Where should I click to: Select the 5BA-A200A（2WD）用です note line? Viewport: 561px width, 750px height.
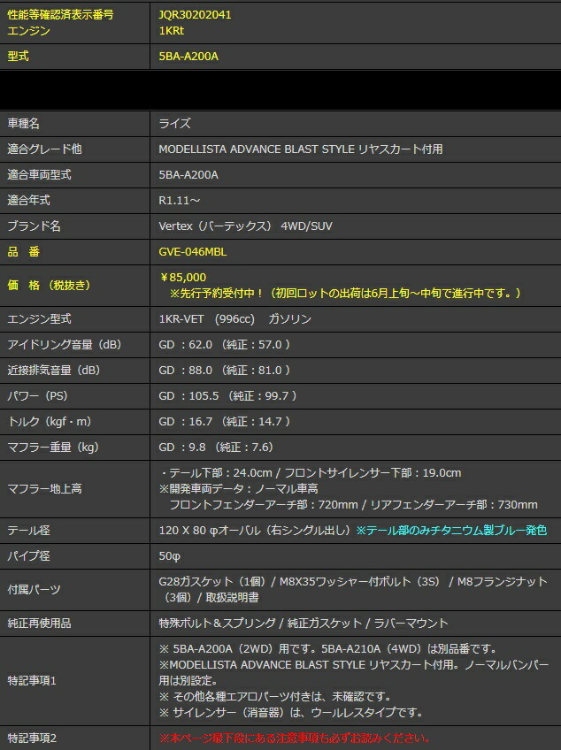click(328, 649)
